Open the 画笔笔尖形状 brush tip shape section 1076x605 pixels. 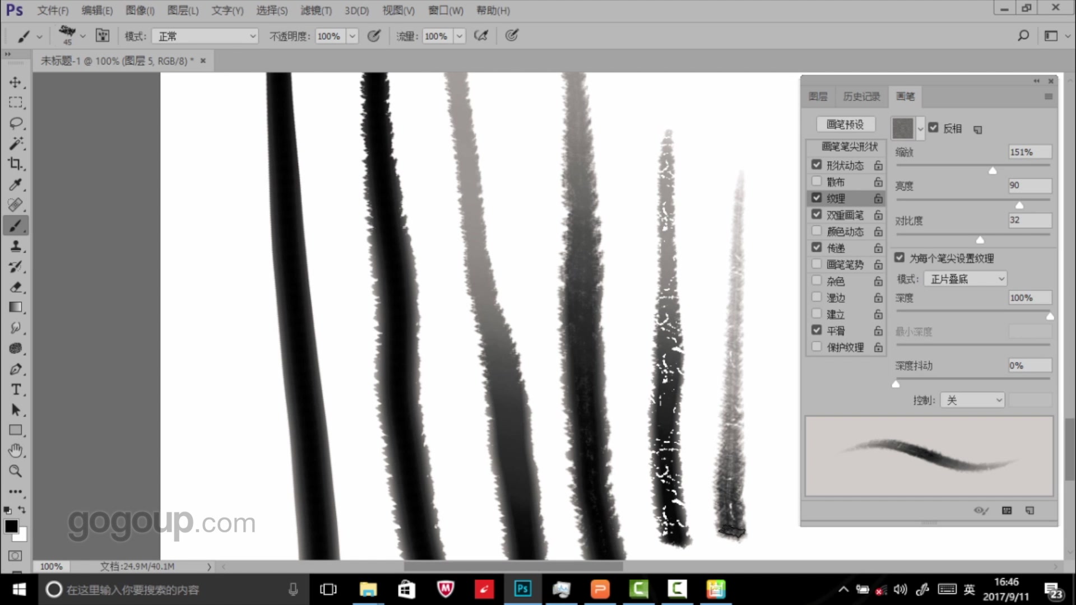click(x=849, y=147)
